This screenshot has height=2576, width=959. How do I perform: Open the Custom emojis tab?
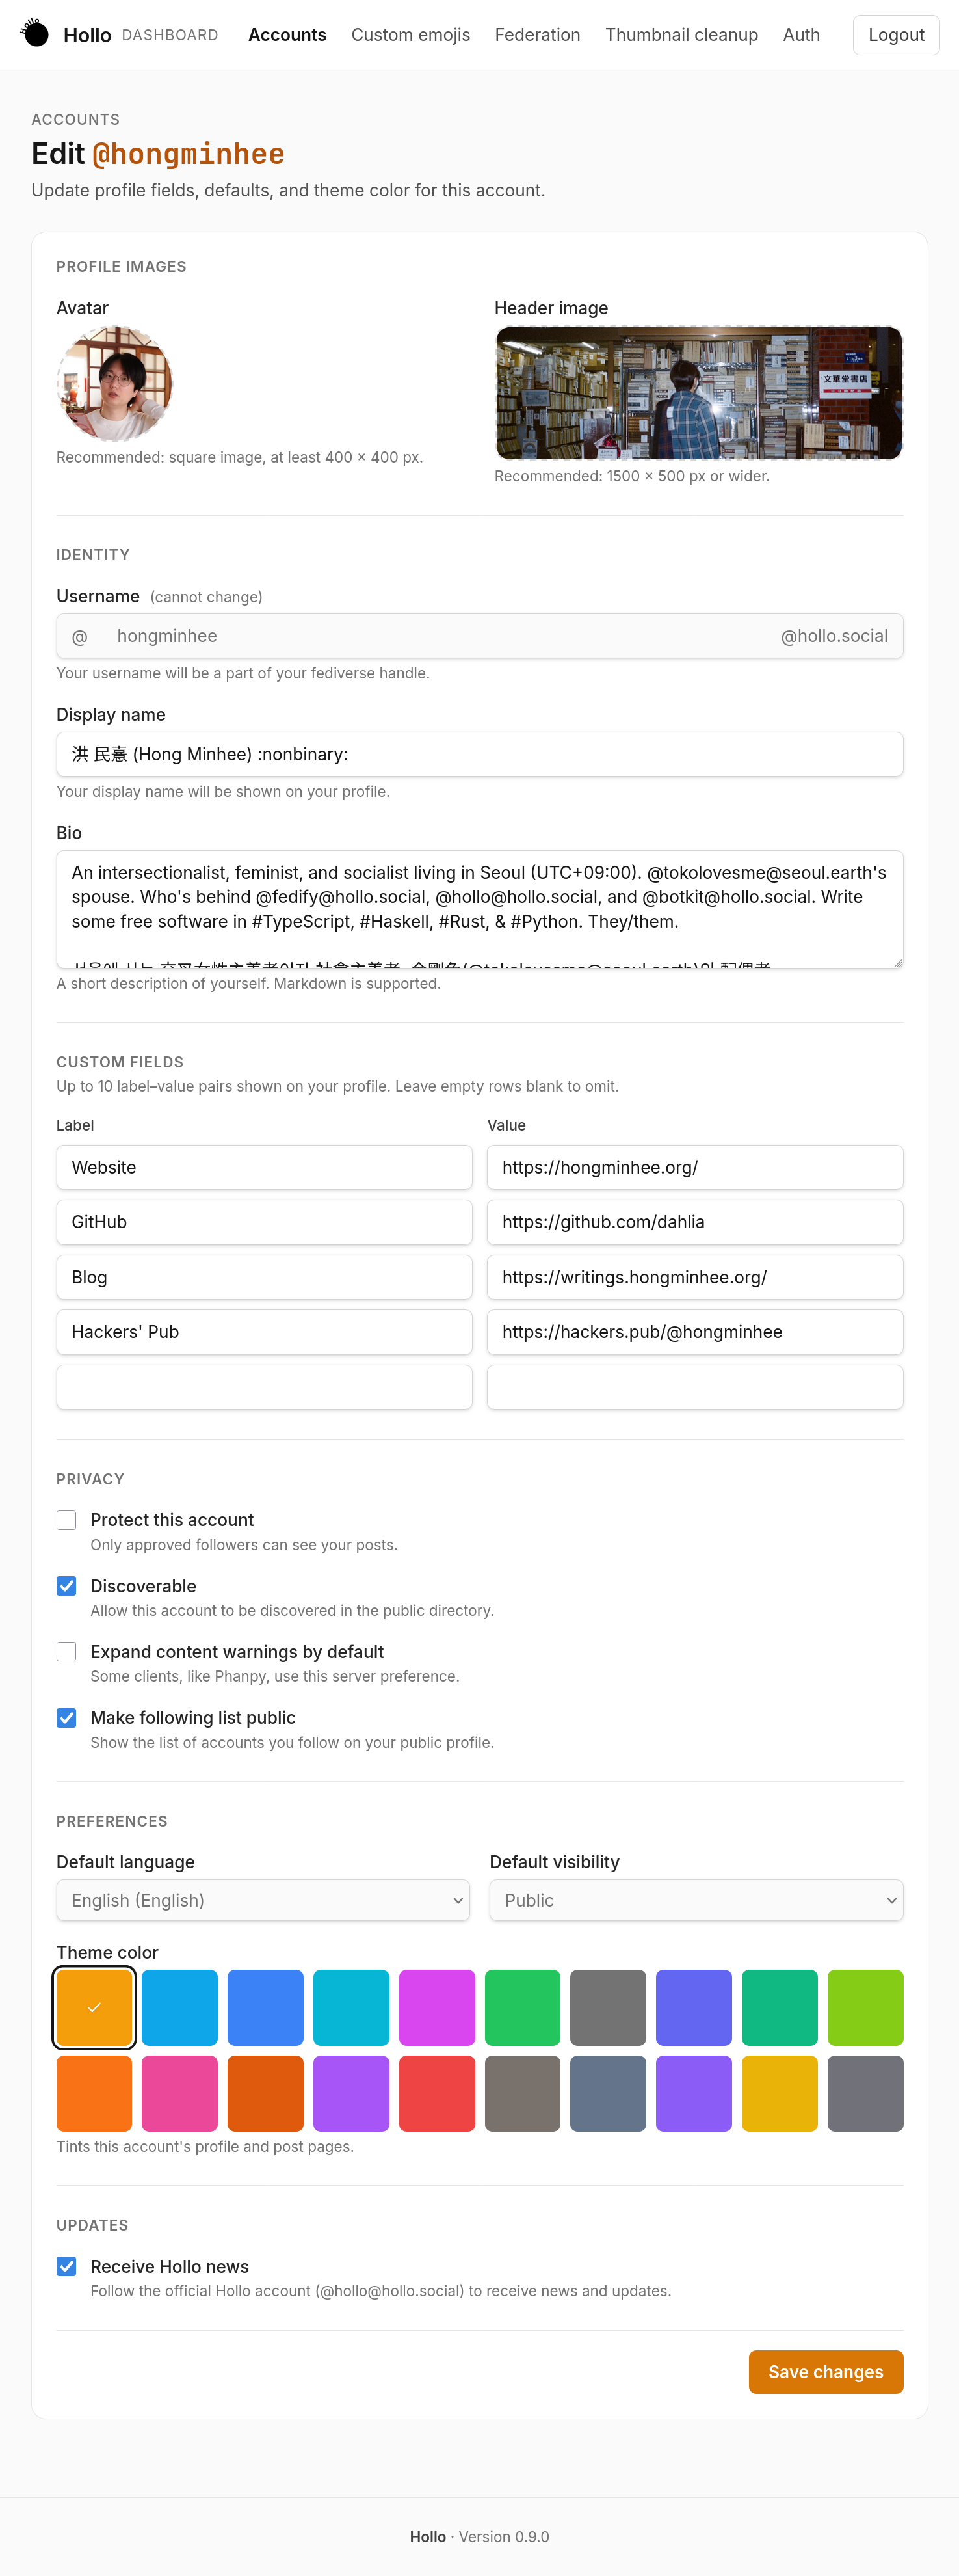[x=410, y=35]
